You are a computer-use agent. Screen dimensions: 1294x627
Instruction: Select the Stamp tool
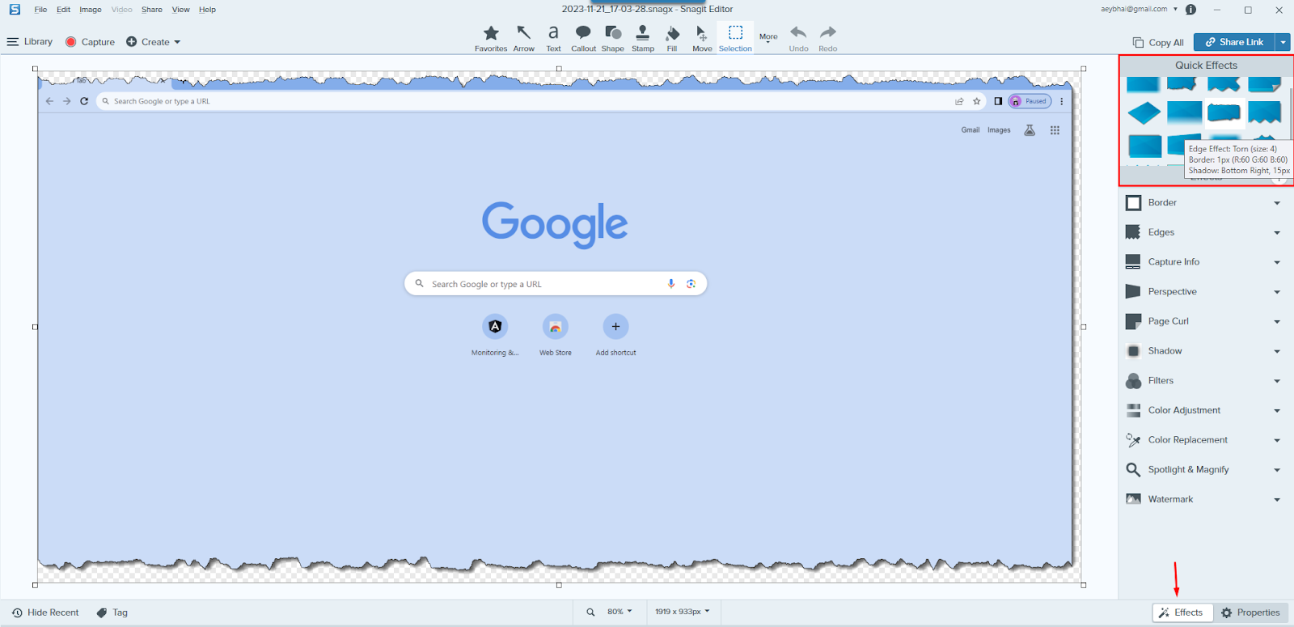click(x=643, y=38)
